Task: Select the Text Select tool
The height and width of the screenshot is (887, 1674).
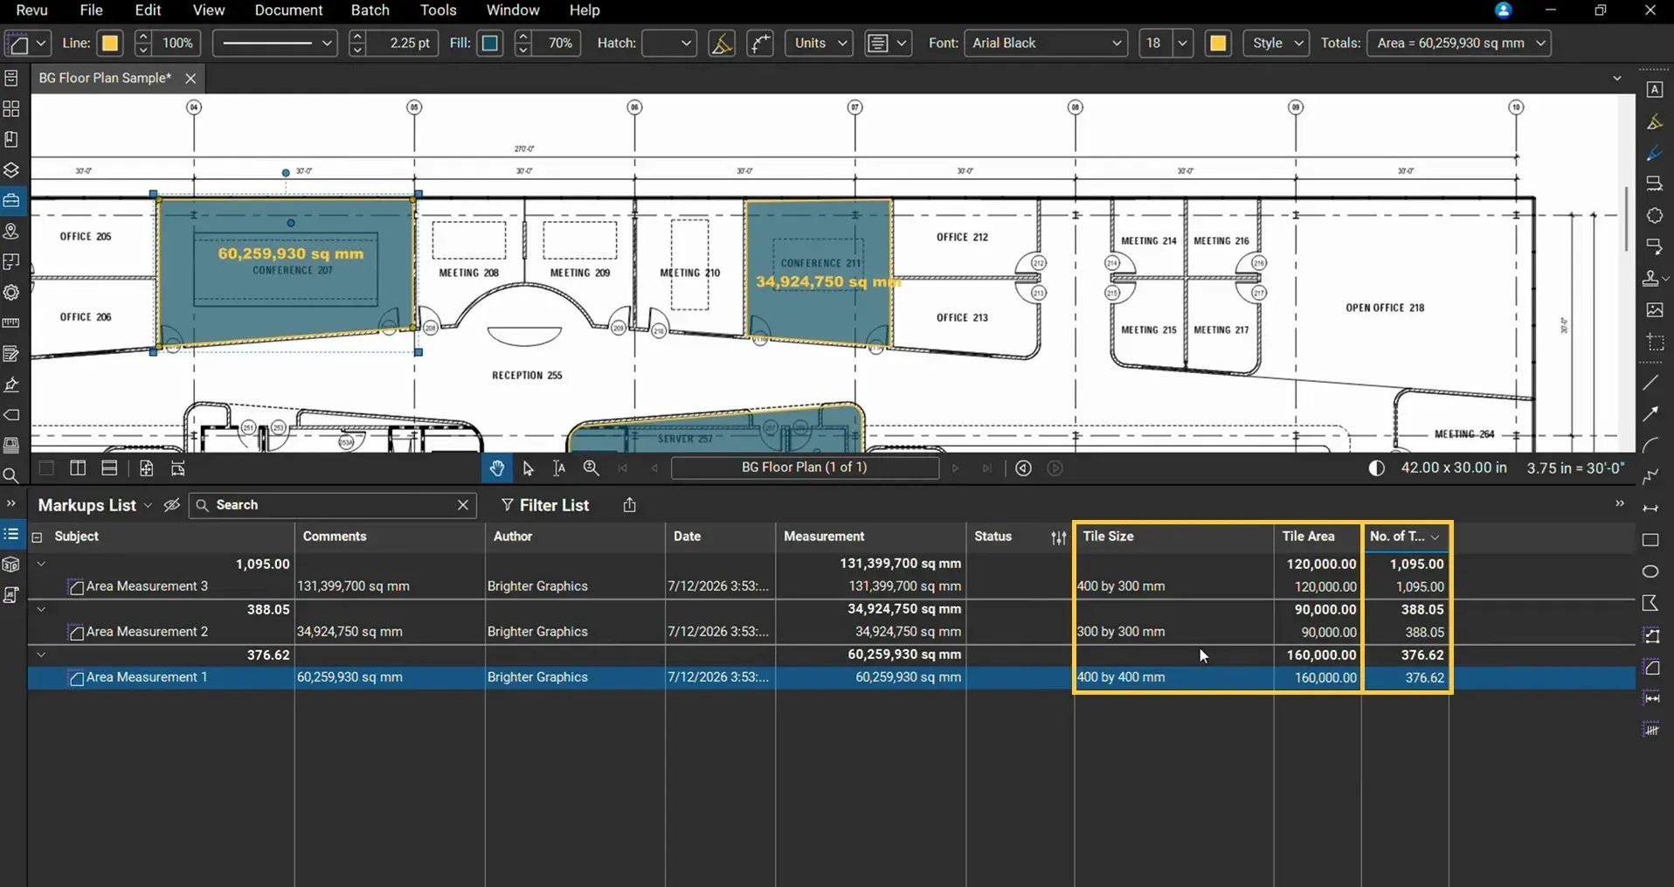Action: point(559,468)
